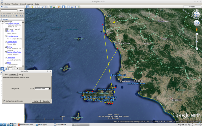Image resolution: width=202 pixels, height=126 pixels.
Task: Select the Record a Tour icon
Action: coord(46,7)
